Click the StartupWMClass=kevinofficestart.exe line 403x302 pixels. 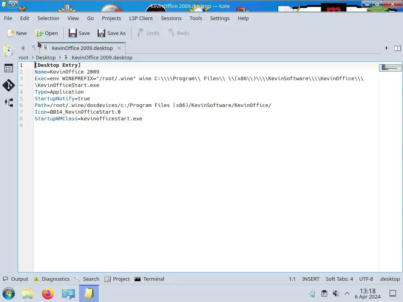click(x=89, y=119)
